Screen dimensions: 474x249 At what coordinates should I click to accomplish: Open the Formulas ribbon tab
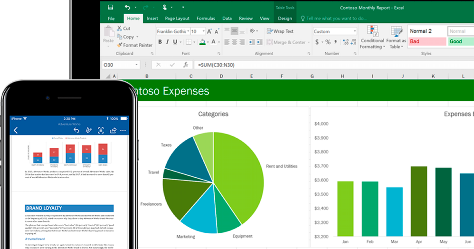(x=205, y=19)
